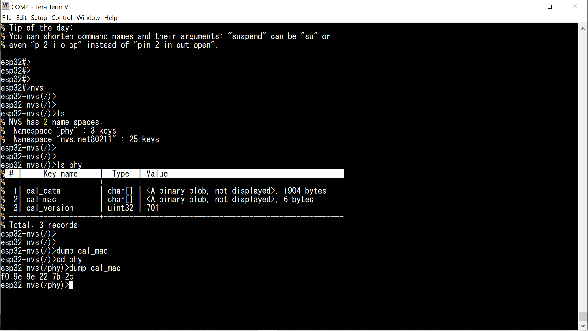Click the window title text COM4

click(x=20, y=7)
